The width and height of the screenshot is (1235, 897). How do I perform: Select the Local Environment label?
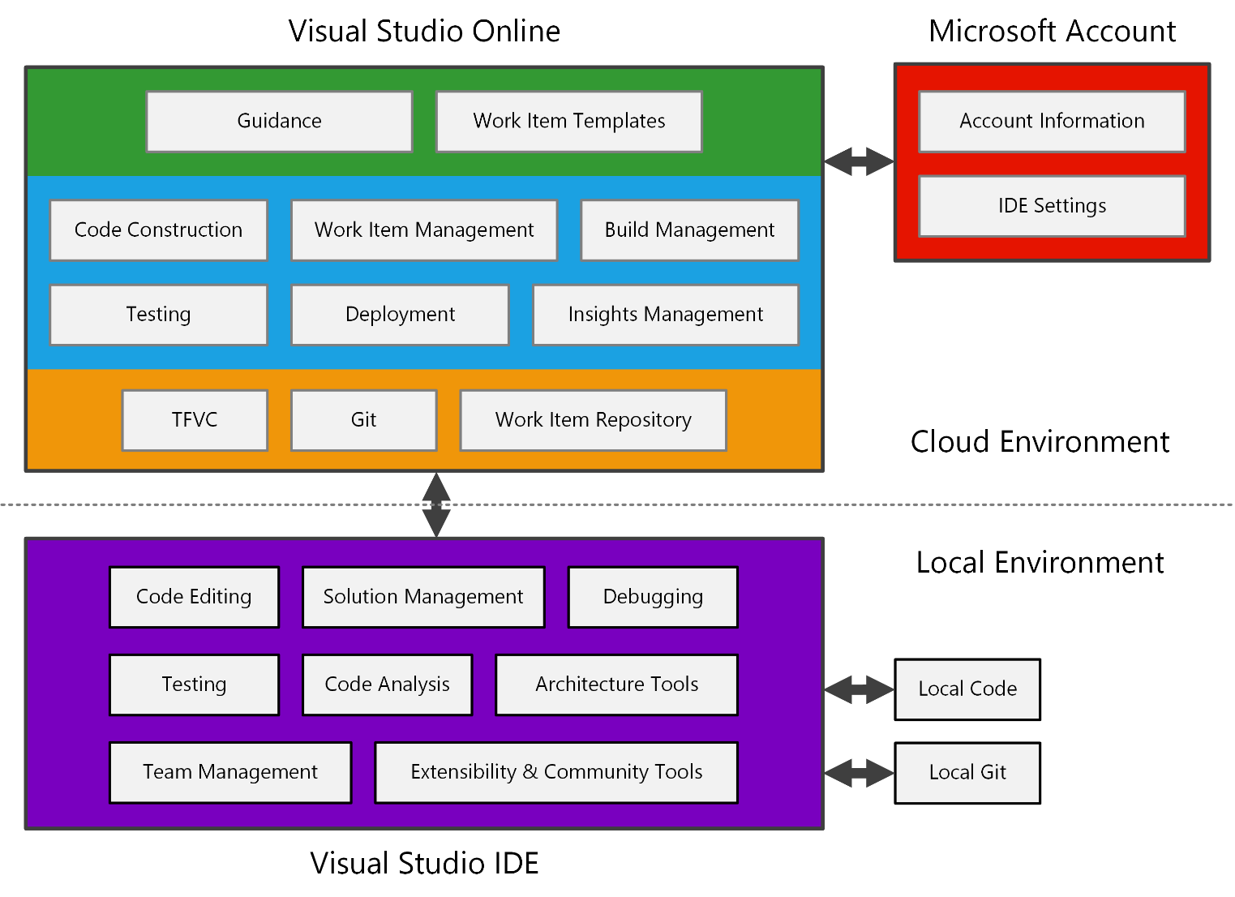(x=1040, y=563)
